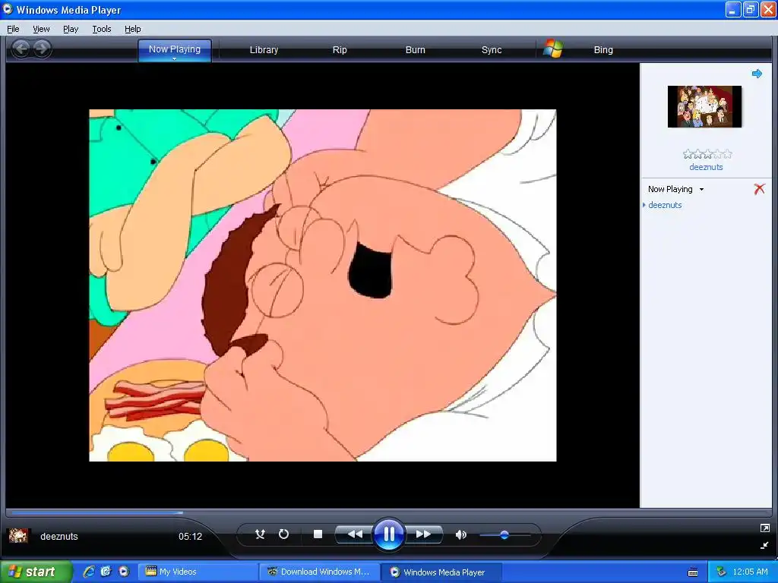
Task: Switch to full screen view
Action: pyautogui.click(x=764, y=528)
